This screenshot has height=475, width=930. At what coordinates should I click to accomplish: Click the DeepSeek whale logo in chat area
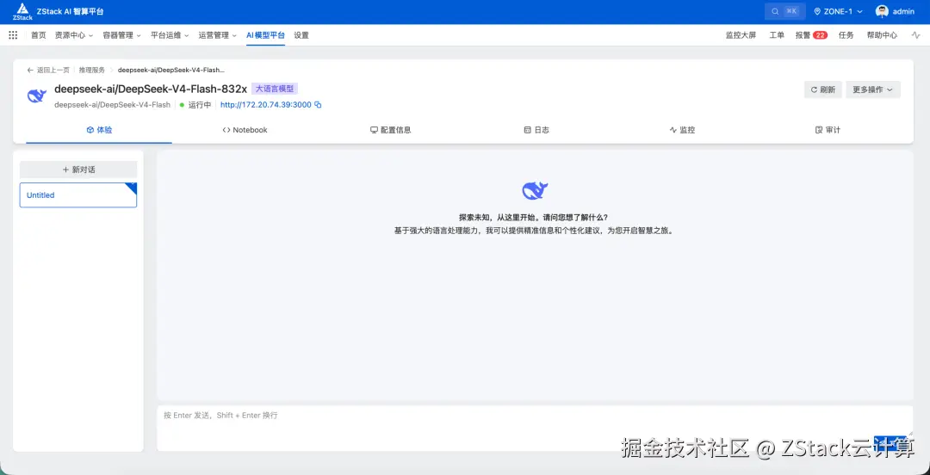click(x=535, y=190)
